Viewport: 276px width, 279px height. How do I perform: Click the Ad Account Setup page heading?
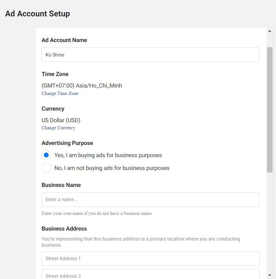click(37, 14)
